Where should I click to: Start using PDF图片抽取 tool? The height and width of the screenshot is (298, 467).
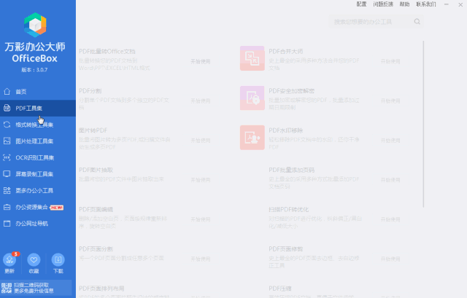point(201,180)
